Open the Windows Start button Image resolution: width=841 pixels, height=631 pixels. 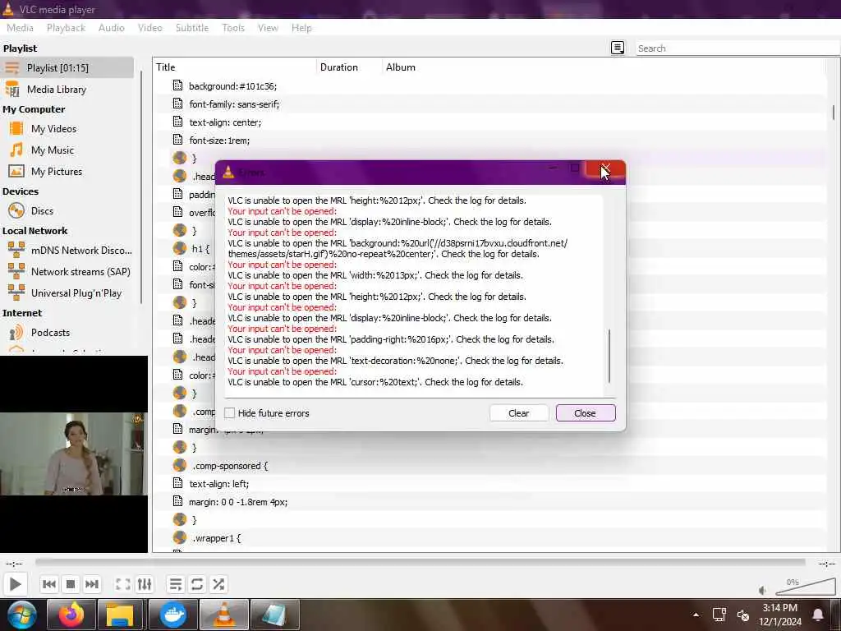pyautogui.click(x=21, y=615)
